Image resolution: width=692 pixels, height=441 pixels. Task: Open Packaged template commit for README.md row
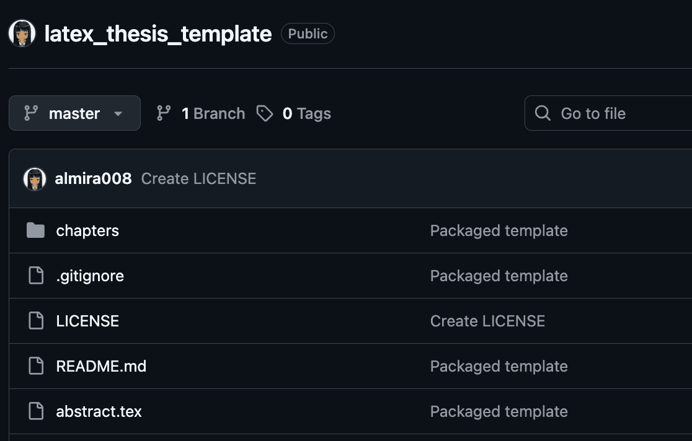coord(499,367)
